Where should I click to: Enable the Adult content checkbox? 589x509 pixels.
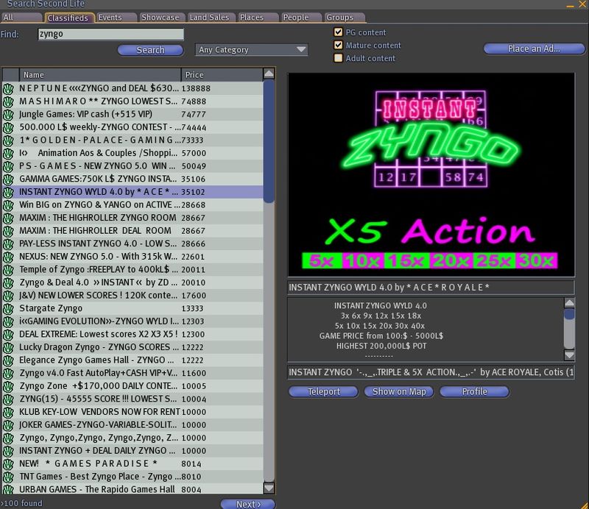click(x=338, y=58)
